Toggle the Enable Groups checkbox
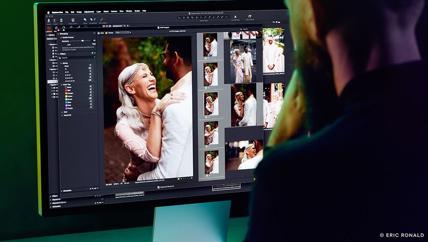The width and height of the screenshot is (428, 242). click(x=60, y=37)
